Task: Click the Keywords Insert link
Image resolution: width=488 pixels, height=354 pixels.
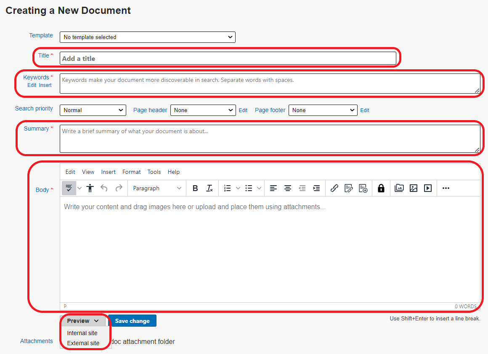Action: (45, 85)
